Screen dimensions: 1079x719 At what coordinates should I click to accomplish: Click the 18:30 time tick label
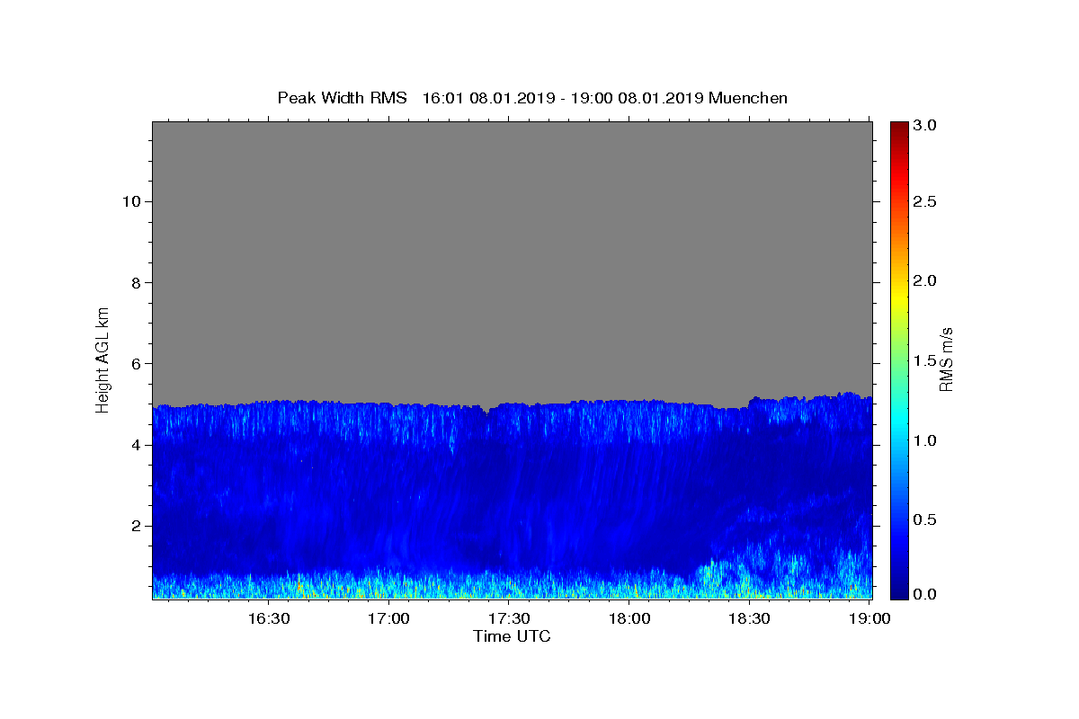[x=749, y=618]
